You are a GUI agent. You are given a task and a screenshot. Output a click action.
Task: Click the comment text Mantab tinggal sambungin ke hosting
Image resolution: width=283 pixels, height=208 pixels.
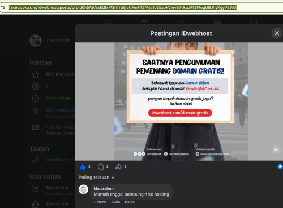(131, 194)
